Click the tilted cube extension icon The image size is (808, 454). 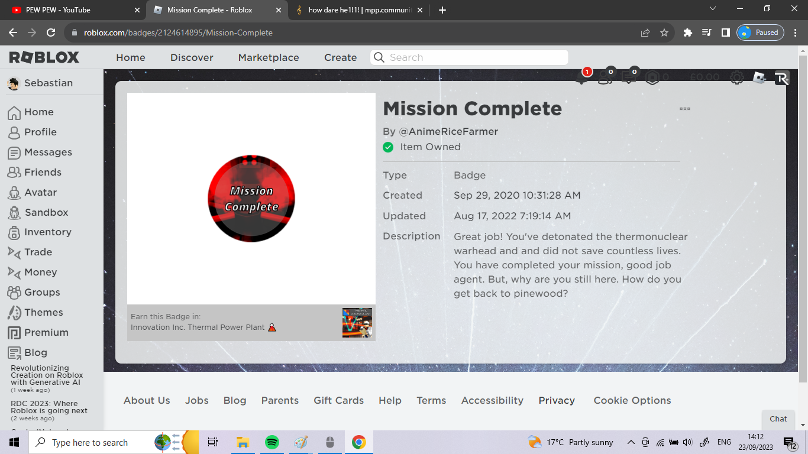click(x=759, y=77)
